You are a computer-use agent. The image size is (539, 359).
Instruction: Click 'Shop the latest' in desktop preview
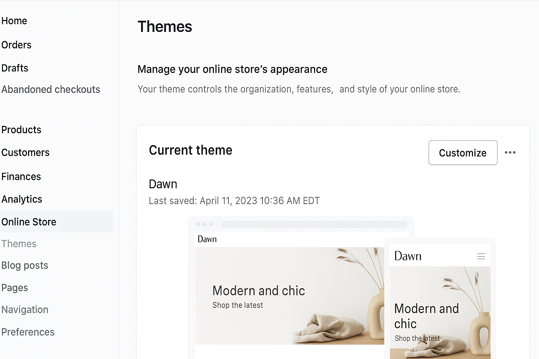[x=238, y=305]
